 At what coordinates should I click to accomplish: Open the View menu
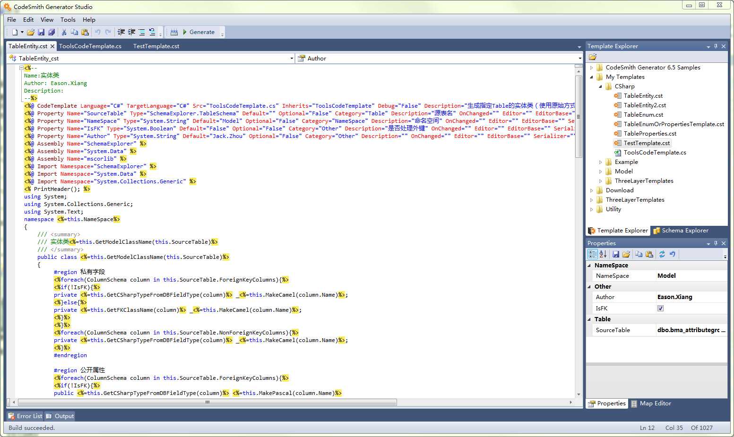tap(47, 19)
